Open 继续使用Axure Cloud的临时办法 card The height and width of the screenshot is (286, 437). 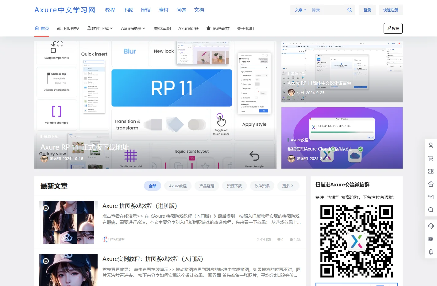click(319, 149)
